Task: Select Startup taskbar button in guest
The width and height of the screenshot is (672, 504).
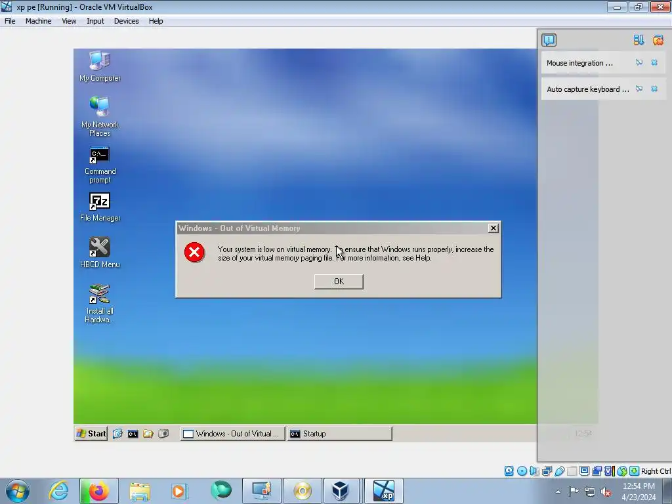Action: tap(339, 434)
